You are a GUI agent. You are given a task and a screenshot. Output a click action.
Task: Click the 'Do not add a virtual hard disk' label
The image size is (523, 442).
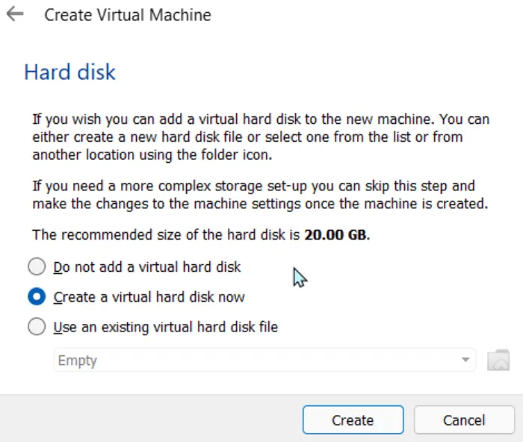click(x=147, y=267)
